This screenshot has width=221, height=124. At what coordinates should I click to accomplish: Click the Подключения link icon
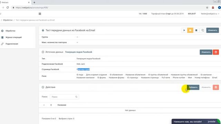2,44
